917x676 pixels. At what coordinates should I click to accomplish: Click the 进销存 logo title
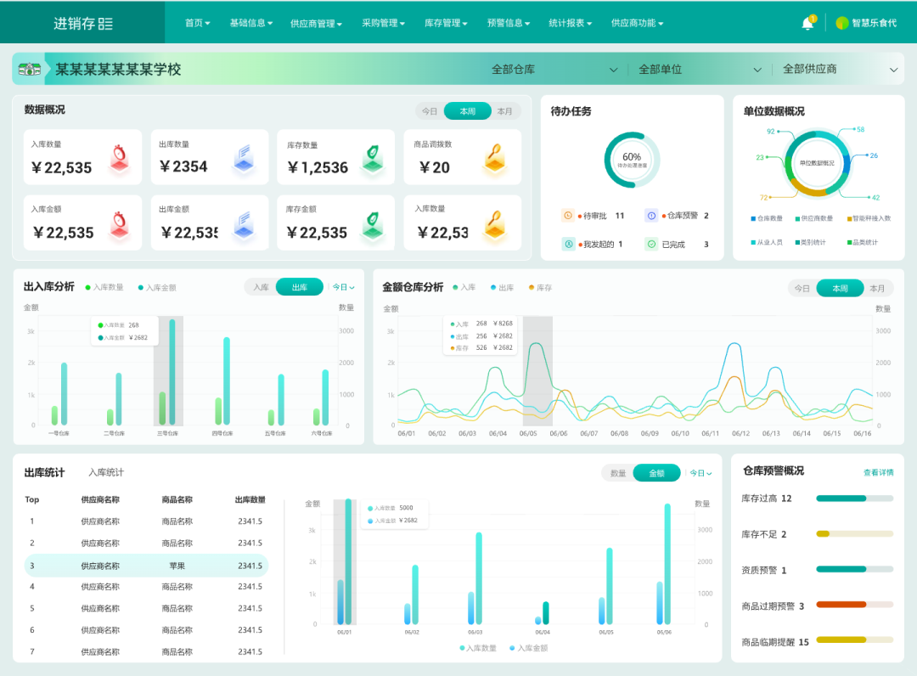tap(83, 23)
